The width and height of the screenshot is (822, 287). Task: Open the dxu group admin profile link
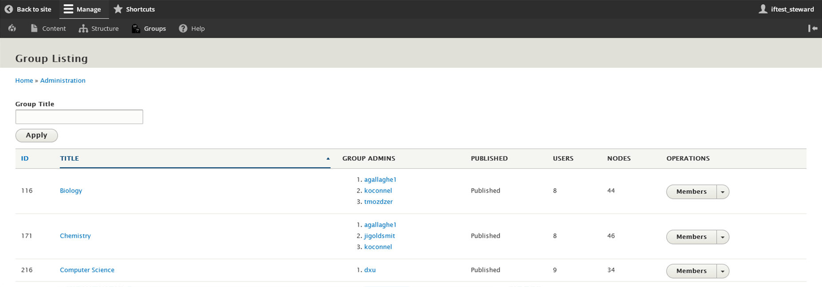pyautogui.click(x=370, y=270)
